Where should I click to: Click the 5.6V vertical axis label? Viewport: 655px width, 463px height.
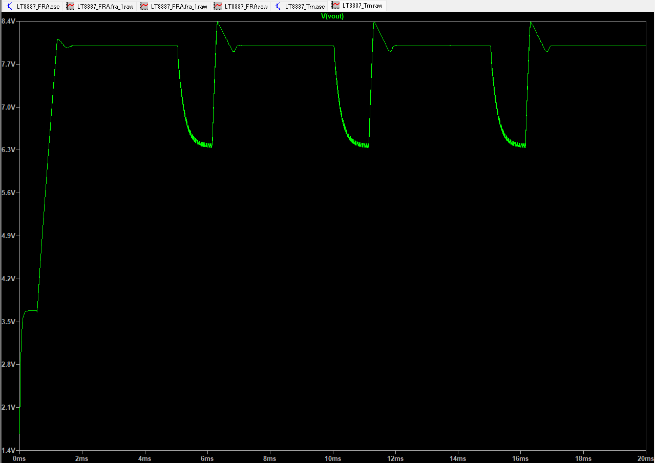tap(9, 193)
